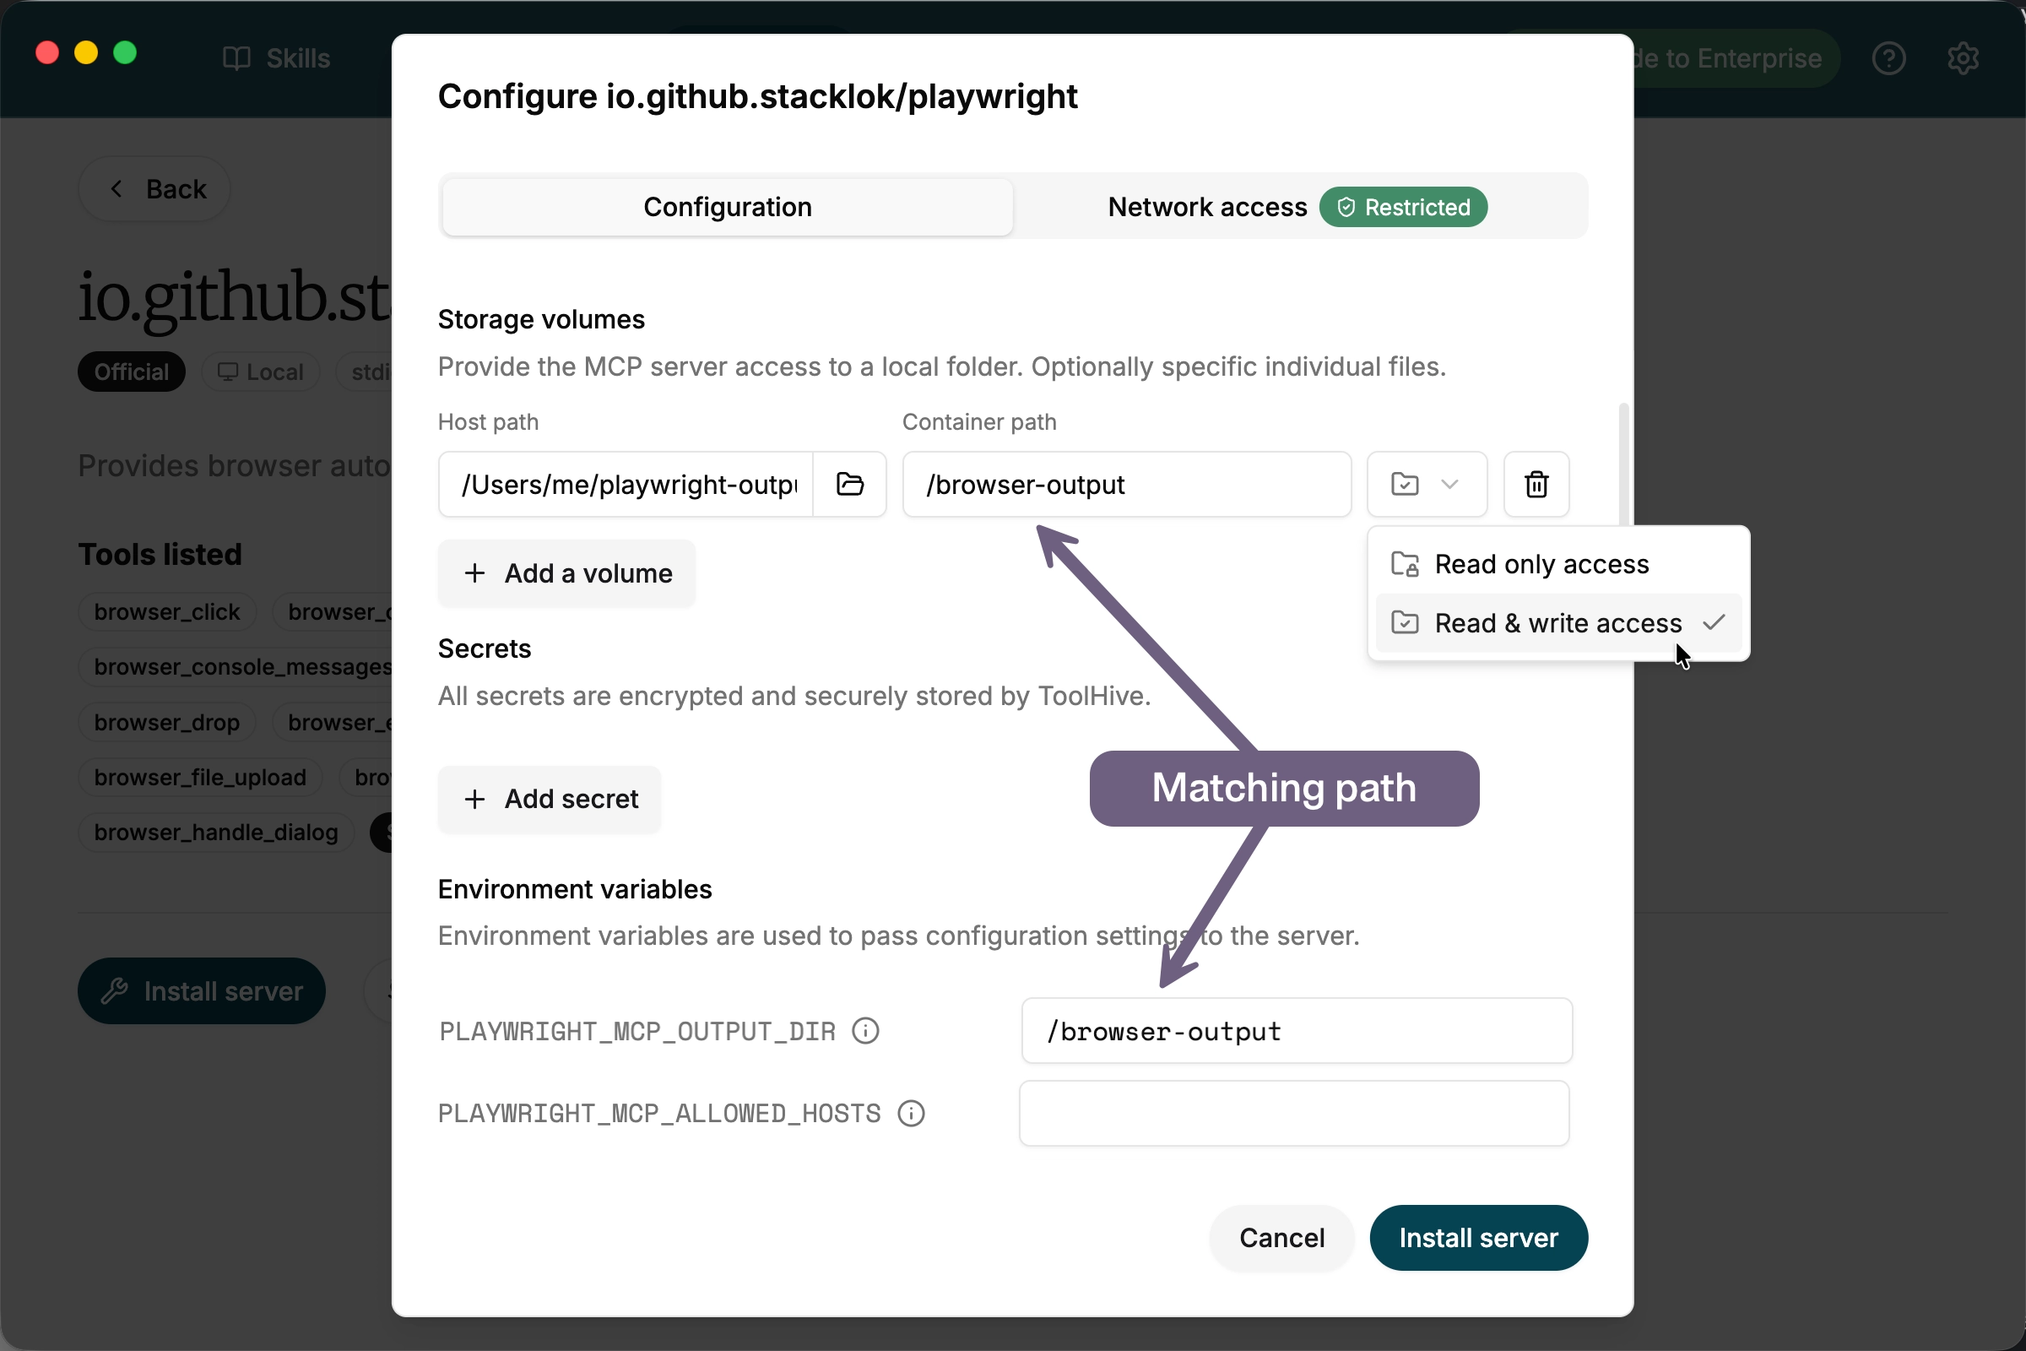
Task: Delete the storage volume via trash icon
Action: (1536, 484)
